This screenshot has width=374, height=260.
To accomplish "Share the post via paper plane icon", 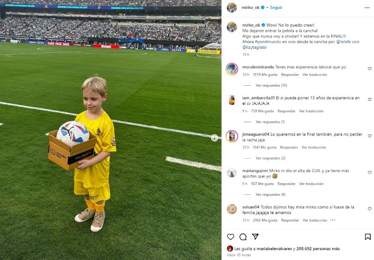I will click(x=255, y=237).
